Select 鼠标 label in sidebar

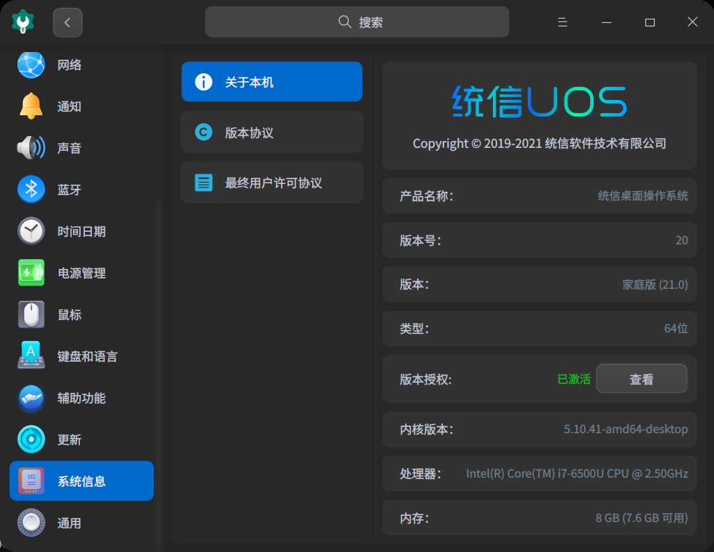pyautogui.click(x=70, y=315)
